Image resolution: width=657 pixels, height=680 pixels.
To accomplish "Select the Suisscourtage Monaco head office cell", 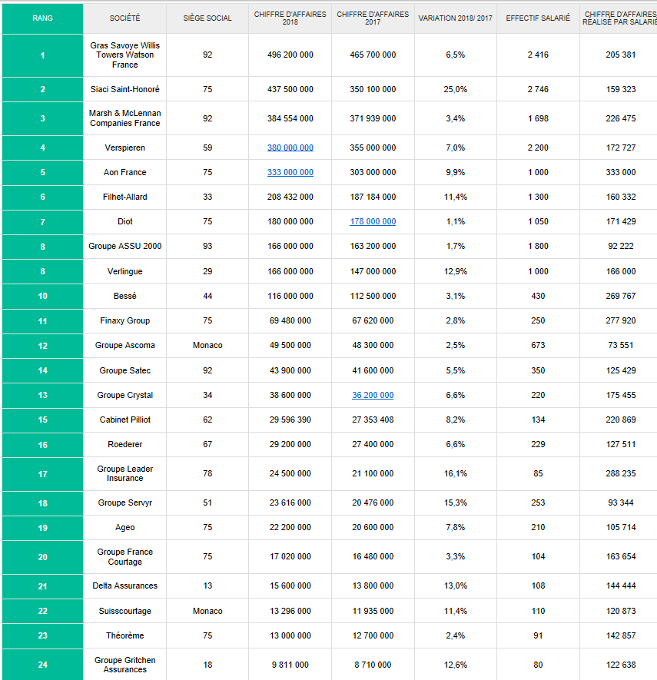I will click(x=207, y=611).
